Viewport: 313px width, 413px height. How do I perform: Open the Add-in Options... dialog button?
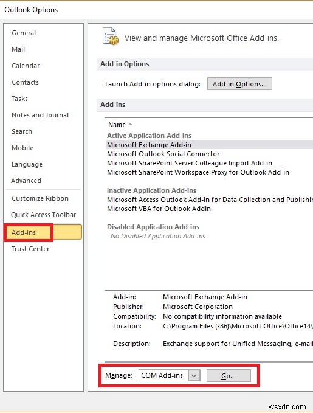click(239, 84)
